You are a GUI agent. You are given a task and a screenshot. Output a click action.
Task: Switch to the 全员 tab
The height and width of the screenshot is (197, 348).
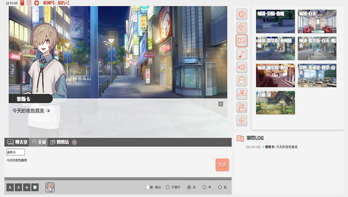(39, 142)
